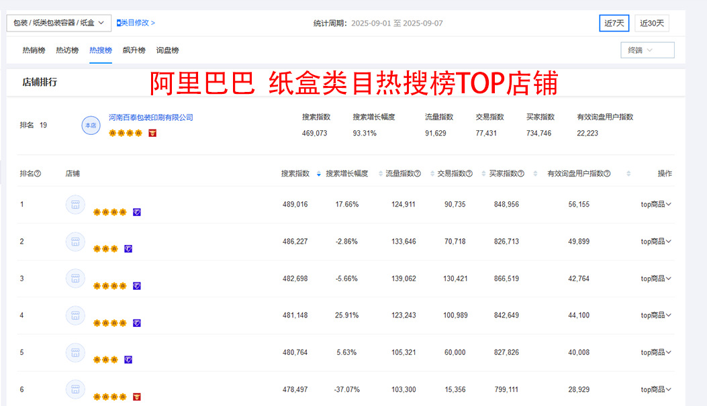
Task: Click buyer index value 866,519
Action: coord(506,278)
